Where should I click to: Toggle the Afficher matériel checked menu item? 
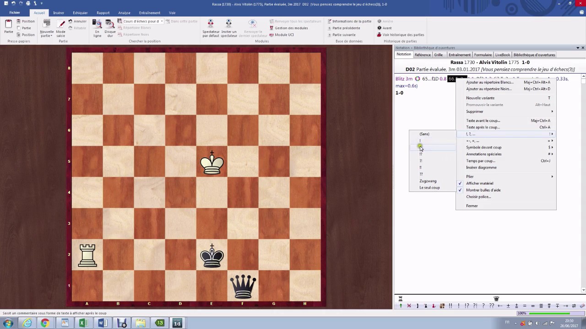pos(506,183)
